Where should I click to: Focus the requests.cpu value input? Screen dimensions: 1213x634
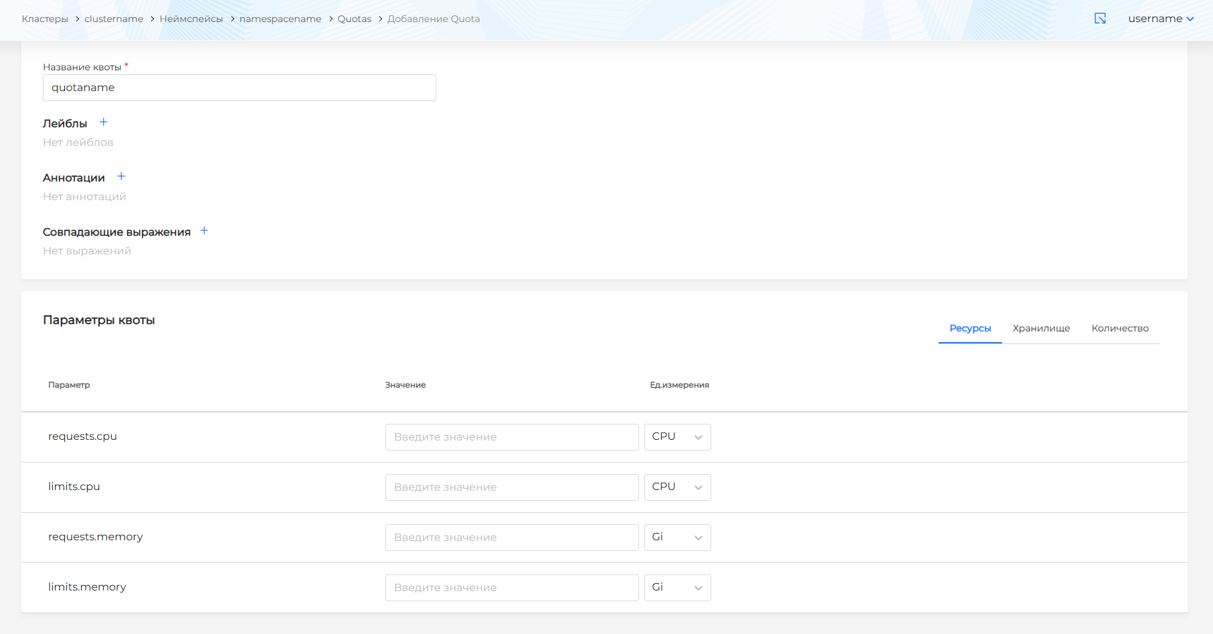[x=511, y=437]
